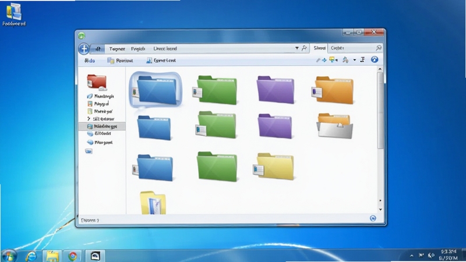
Task: Select the sidebar item with yellow-green document icon
Action: tap(100, 111)
